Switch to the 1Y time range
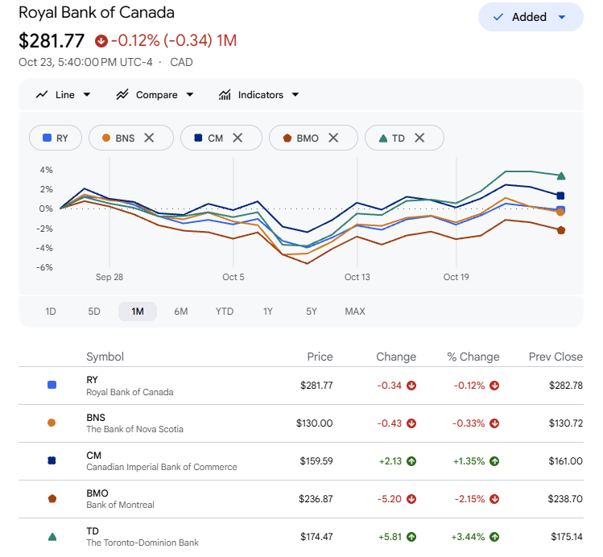 click(268, 312)
